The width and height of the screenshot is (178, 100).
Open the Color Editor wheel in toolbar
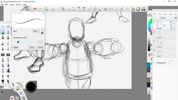tap(138, 9)
